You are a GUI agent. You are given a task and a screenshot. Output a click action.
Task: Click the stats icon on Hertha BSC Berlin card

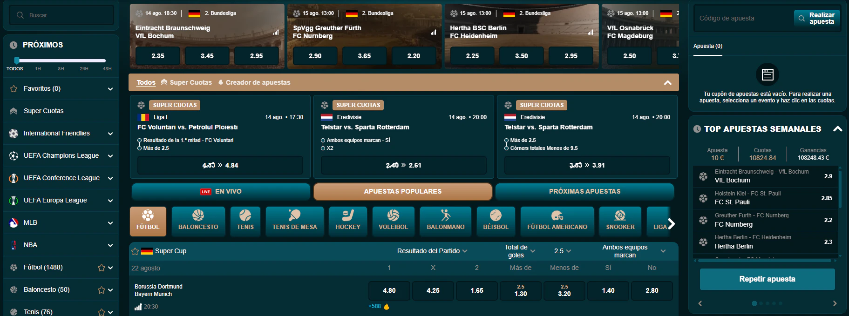pyautogui.click(x=590, y=32)
